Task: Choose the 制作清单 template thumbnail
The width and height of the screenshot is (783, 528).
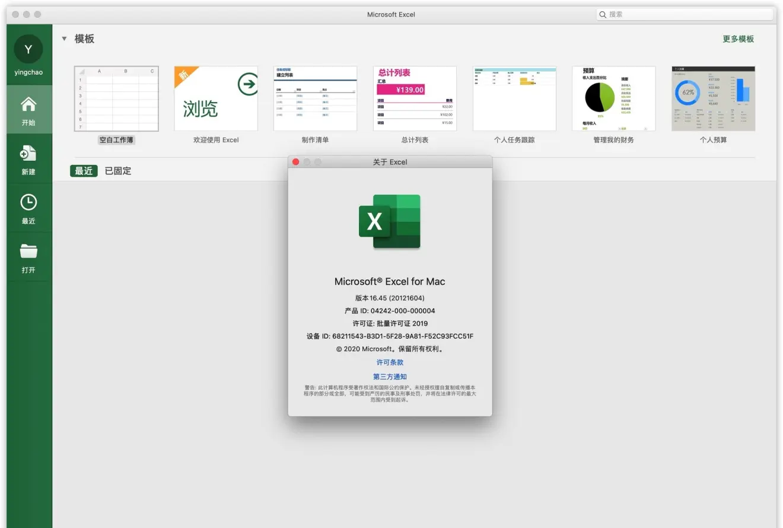Action: pyautogui.click(x=315, y=98)
